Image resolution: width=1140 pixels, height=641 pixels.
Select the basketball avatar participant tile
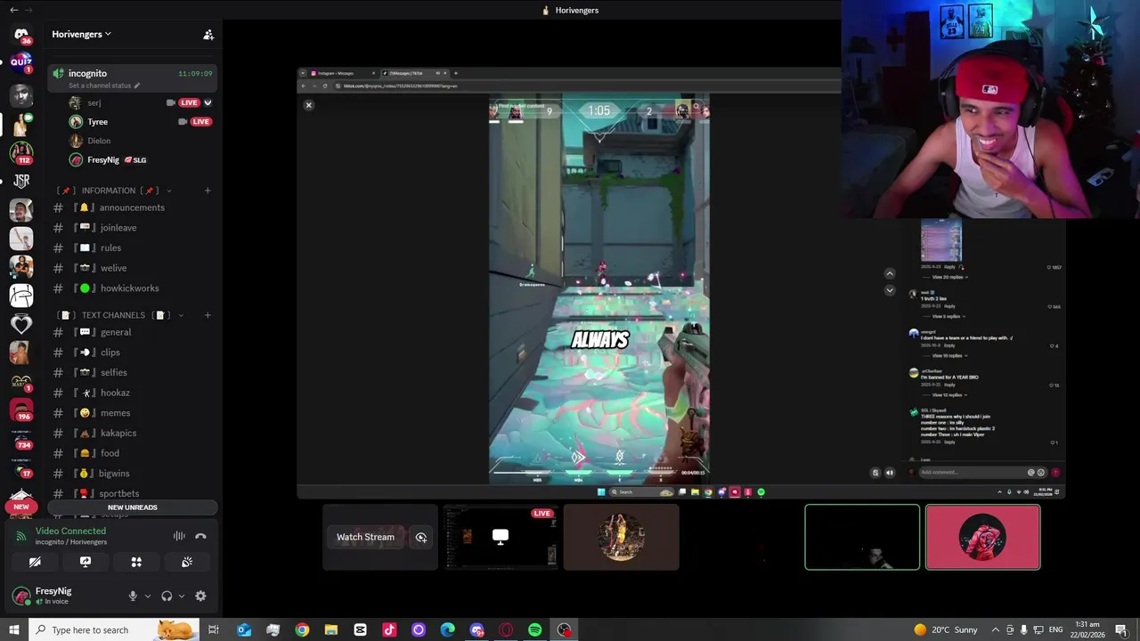tap(621, 537)
